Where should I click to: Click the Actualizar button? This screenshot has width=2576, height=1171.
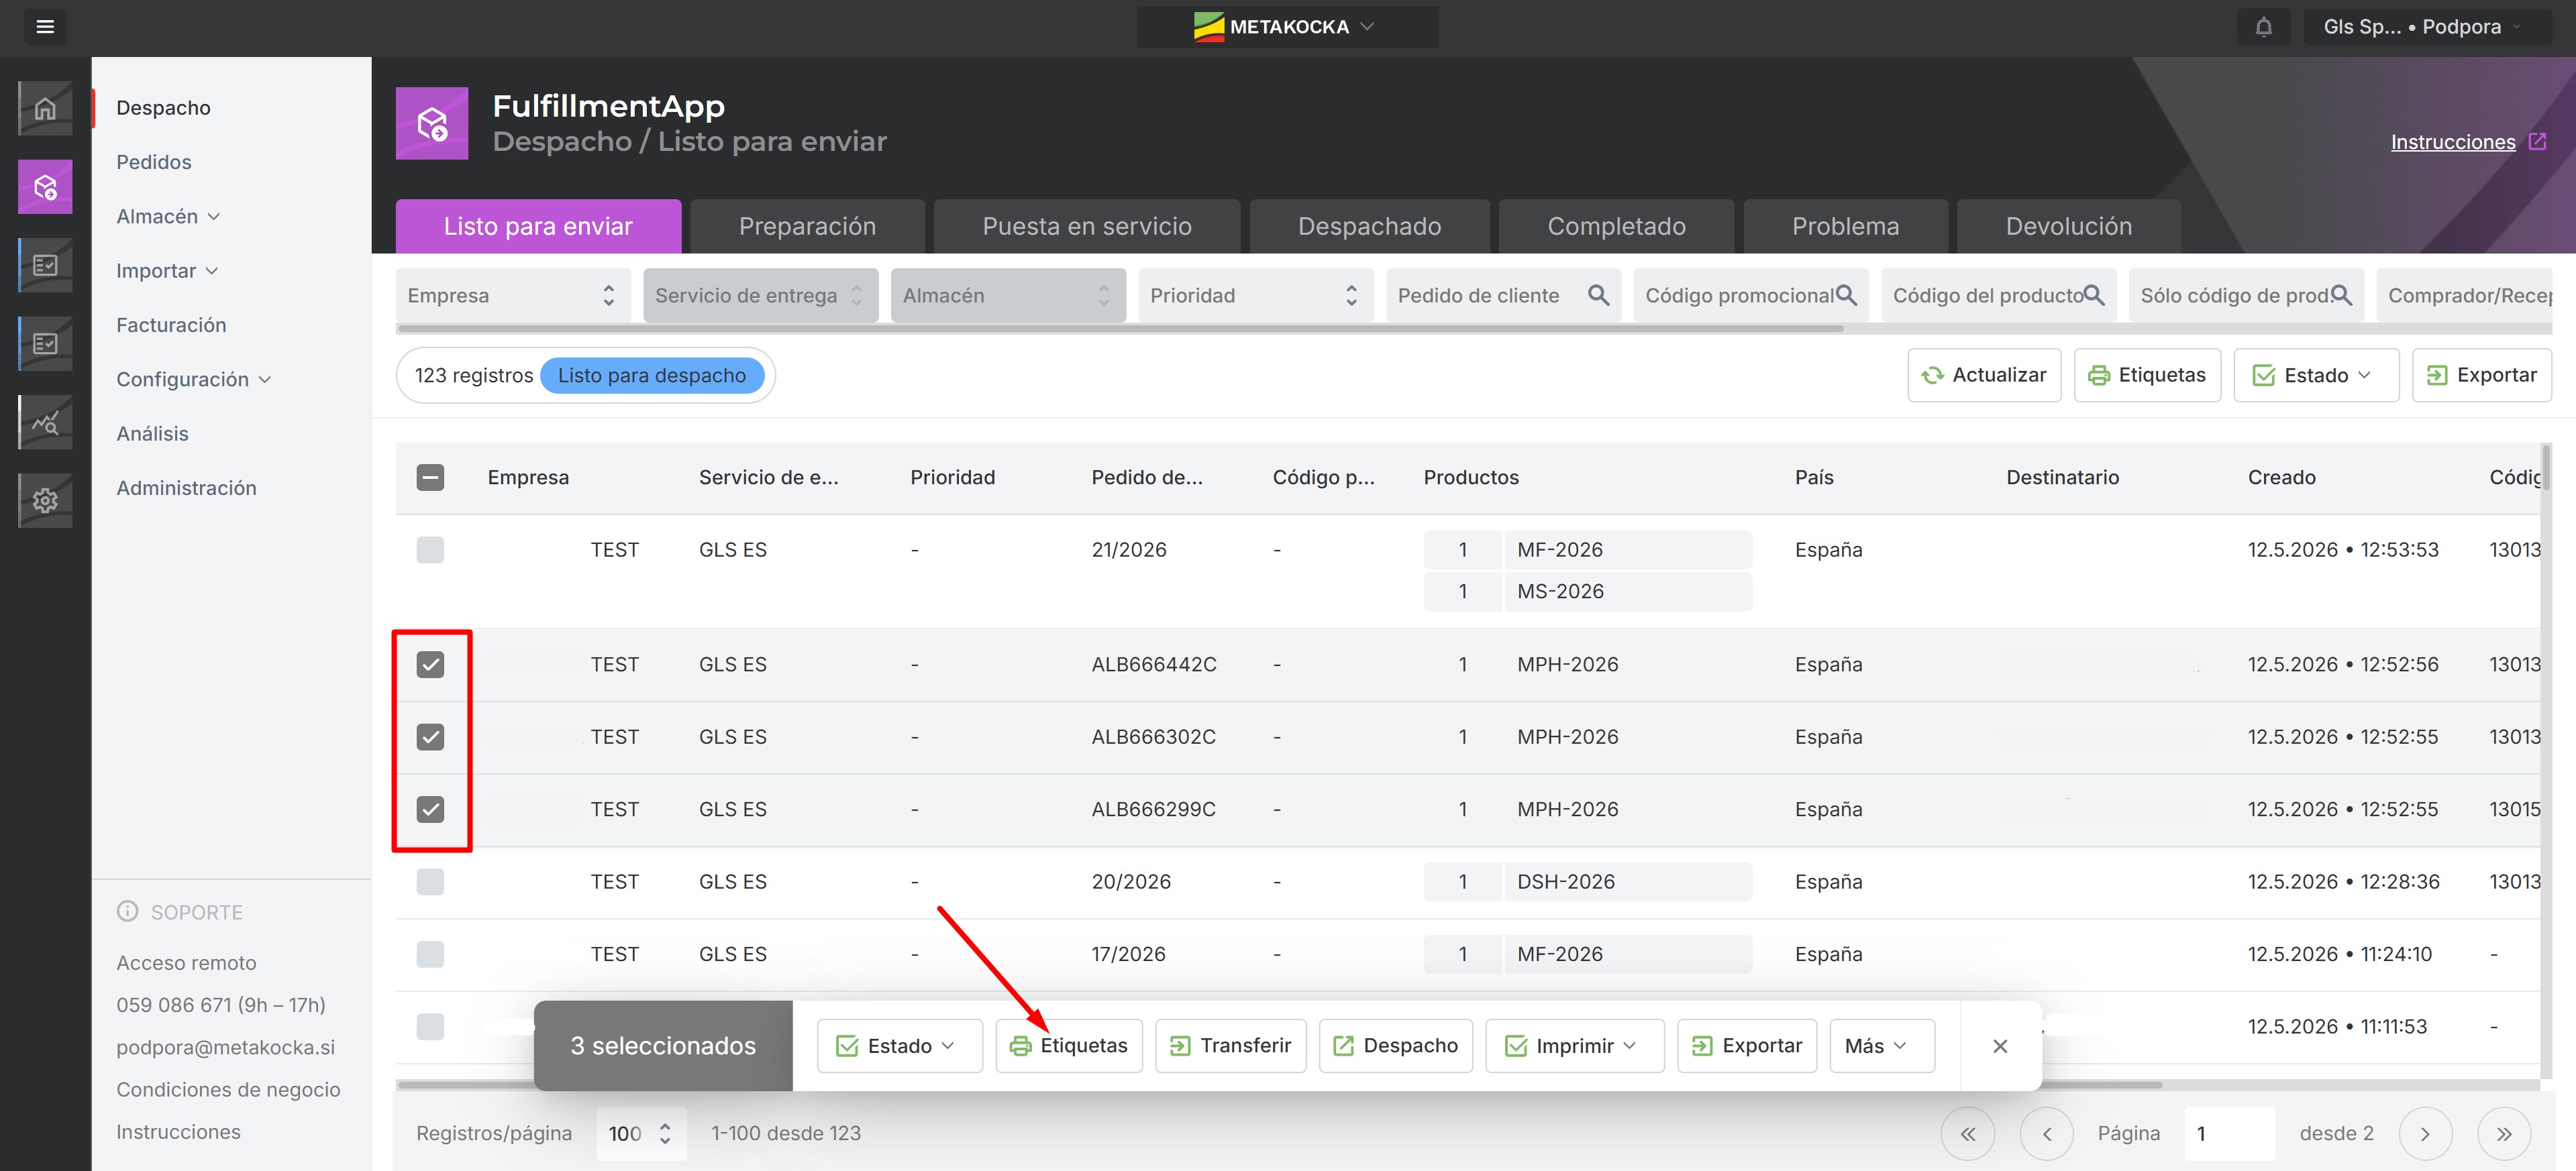click(1984, 376)
